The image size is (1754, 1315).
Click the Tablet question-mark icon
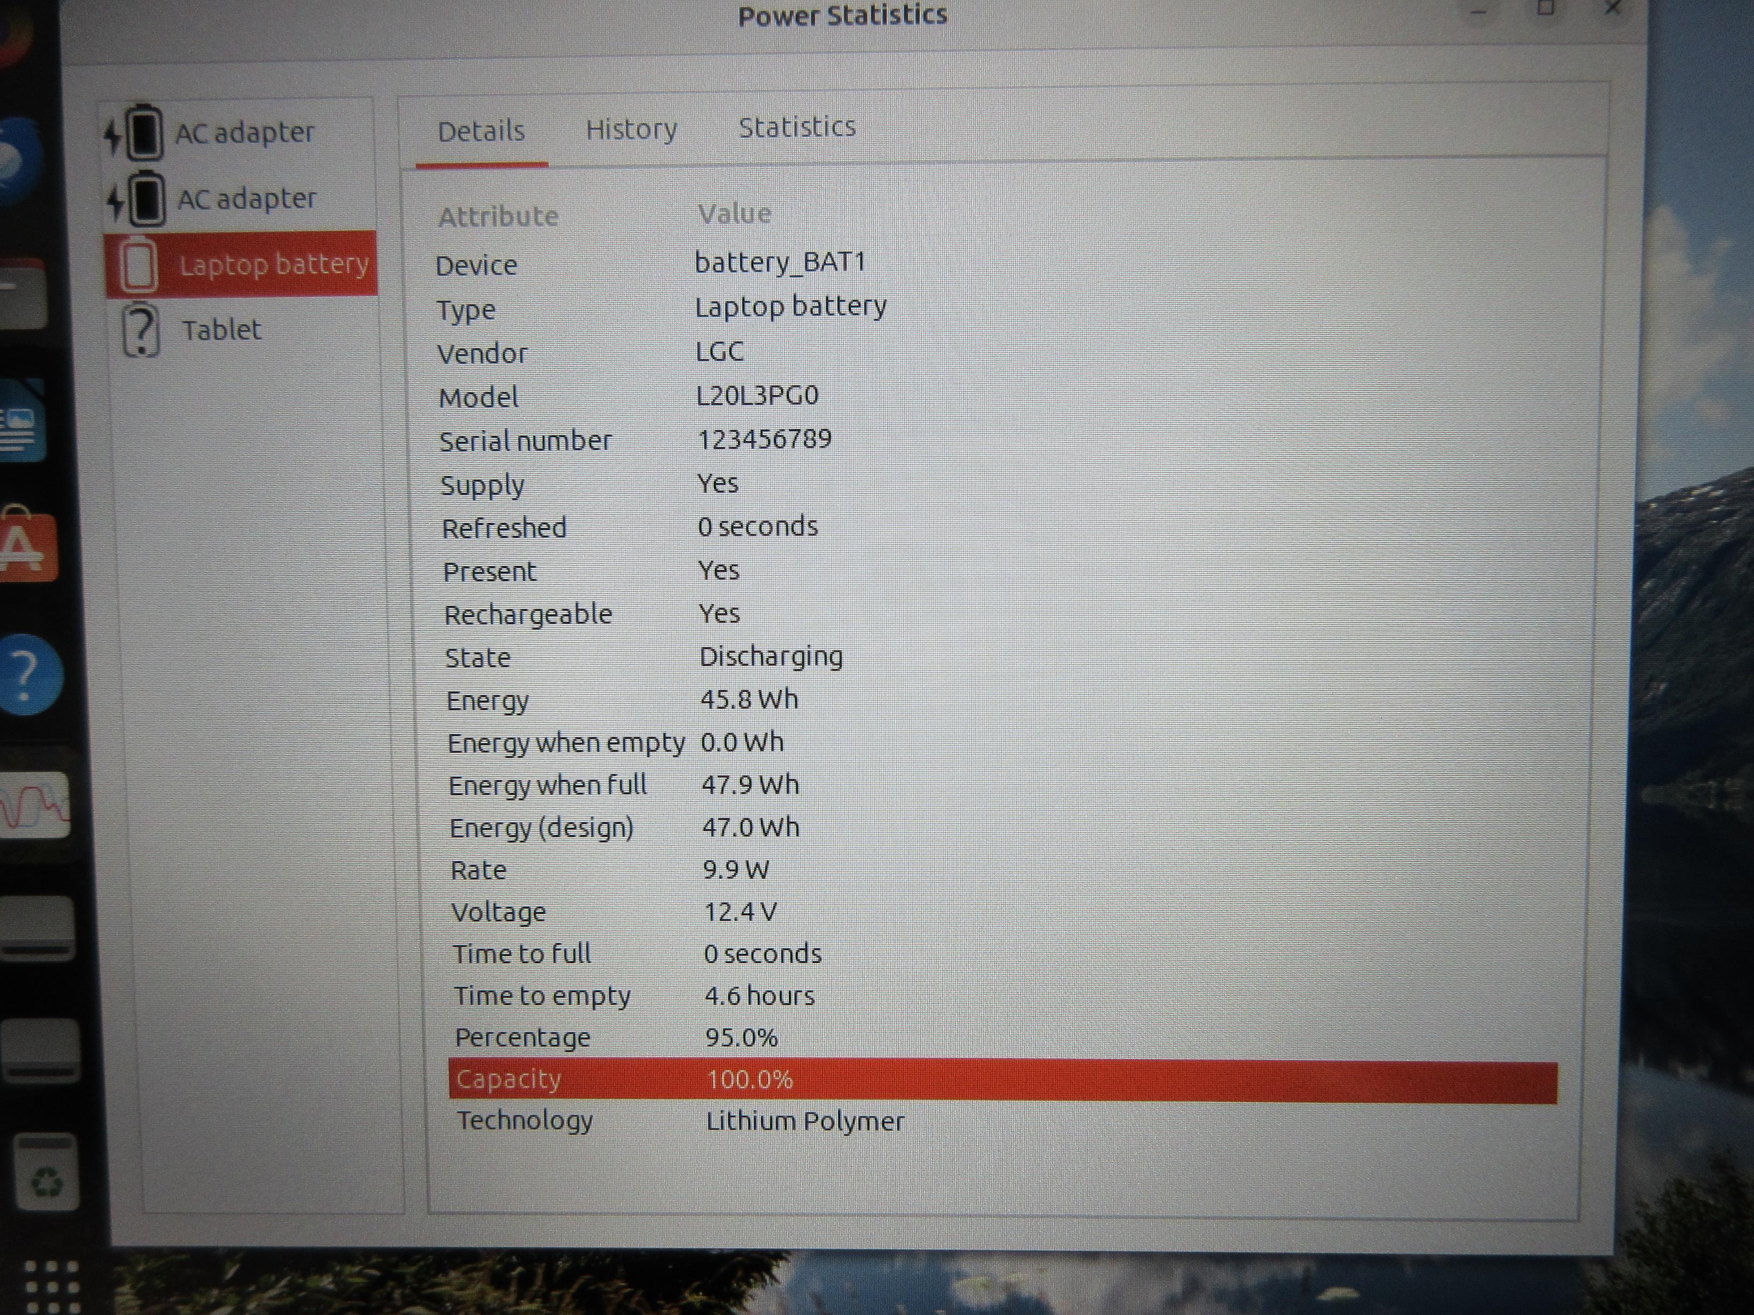[141, 330]
